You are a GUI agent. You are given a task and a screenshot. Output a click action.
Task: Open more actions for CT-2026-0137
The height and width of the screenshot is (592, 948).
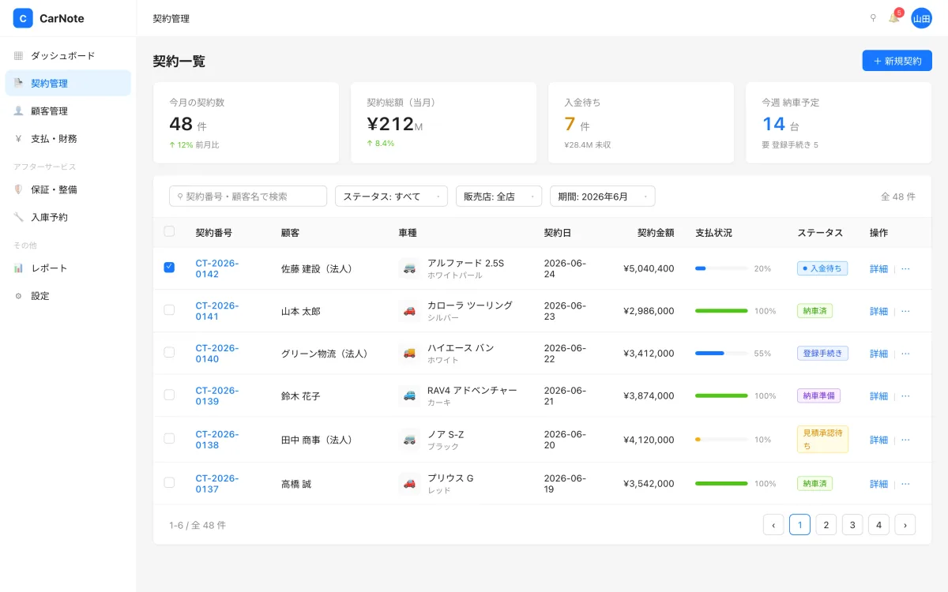click(905, 483)
